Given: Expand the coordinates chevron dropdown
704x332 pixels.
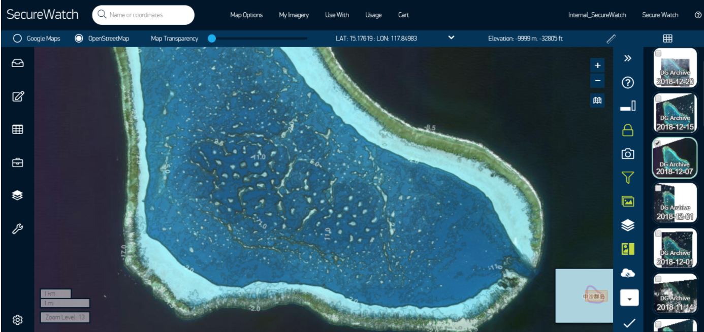Looking at the screenshot, I should [x=451, y=38].
